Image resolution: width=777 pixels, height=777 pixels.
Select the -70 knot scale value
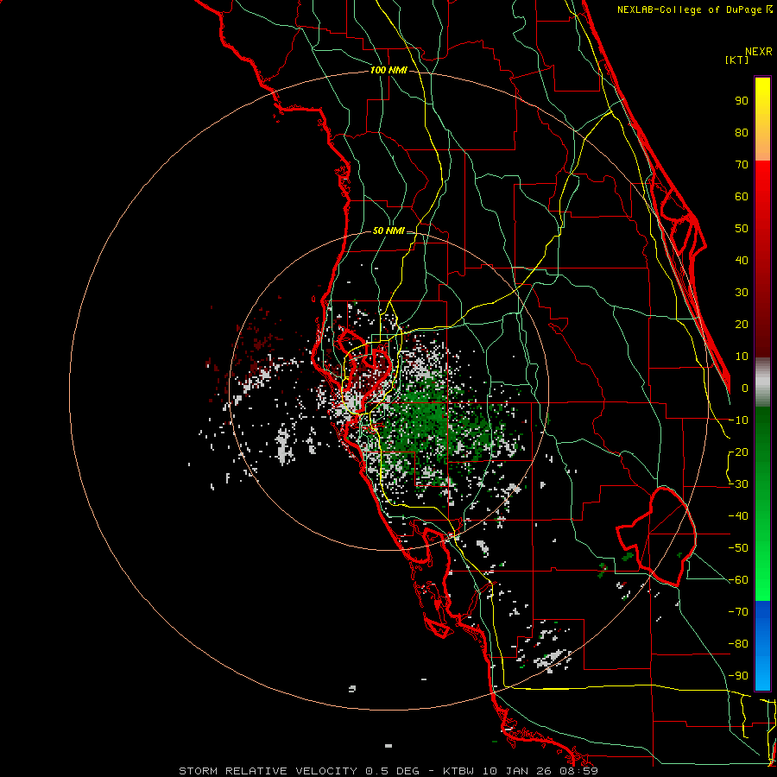pos(738,611)
